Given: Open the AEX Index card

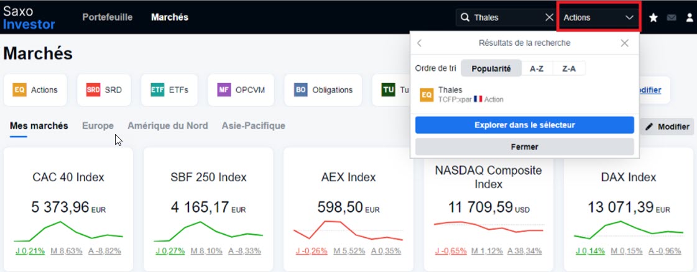Looking at the screenshot, I should 348,209.
